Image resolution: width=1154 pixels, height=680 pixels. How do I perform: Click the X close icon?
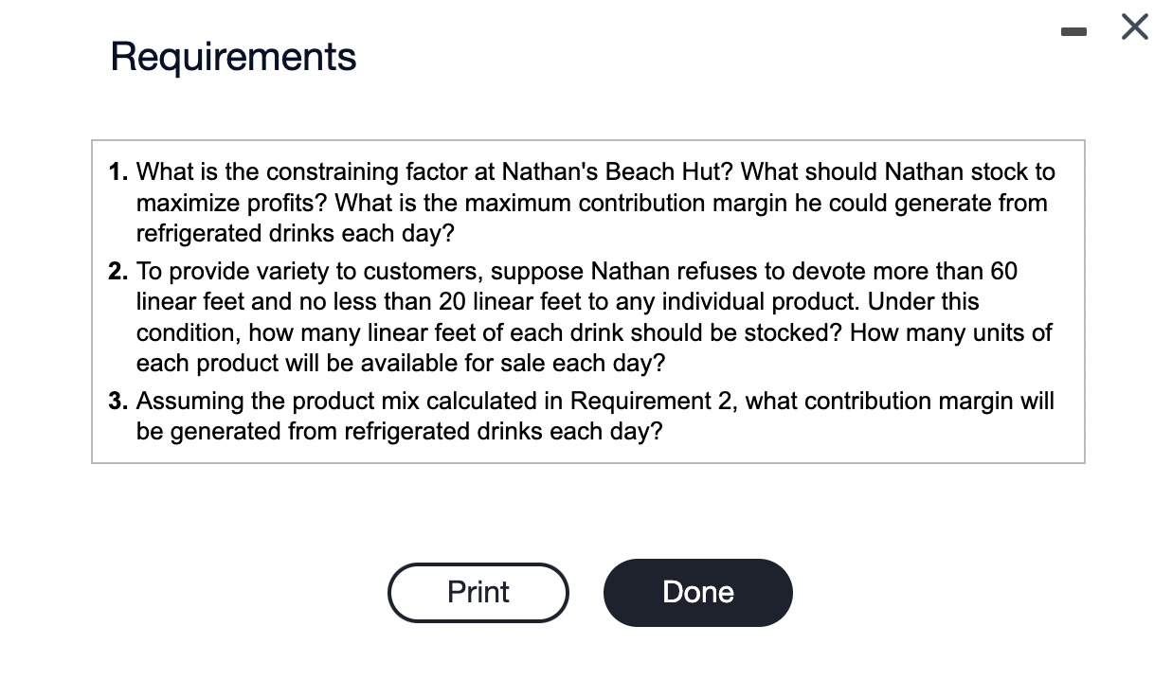(1133, 27)
